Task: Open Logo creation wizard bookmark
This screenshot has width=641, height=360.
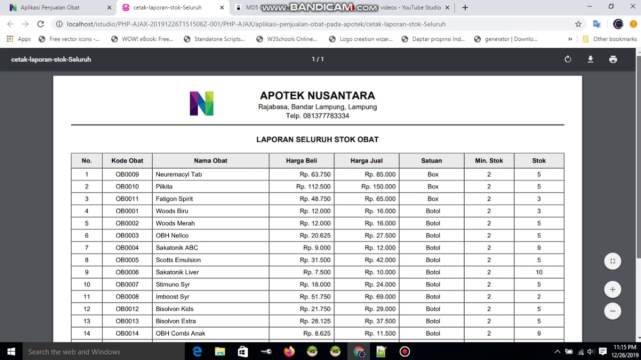Action: point(361,39)
